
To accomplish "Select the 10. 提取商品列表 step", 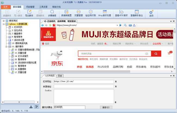I will pyautogui.click(x=20, y=43).
